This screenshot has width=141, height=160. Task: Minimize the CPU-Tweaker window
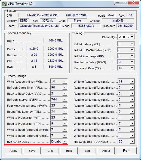pos(118,2)
